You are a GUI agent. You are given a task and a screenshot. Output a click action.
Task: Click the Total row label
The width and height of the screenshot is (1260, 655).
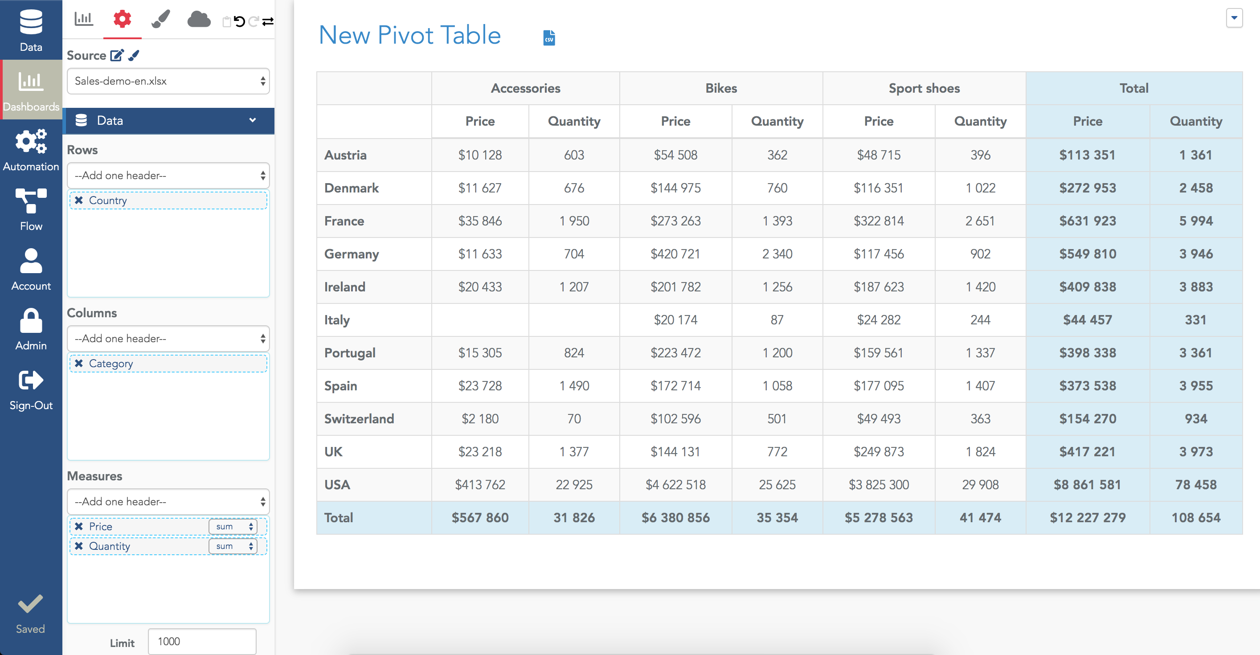pyautogui.click(x=339, y=518)
